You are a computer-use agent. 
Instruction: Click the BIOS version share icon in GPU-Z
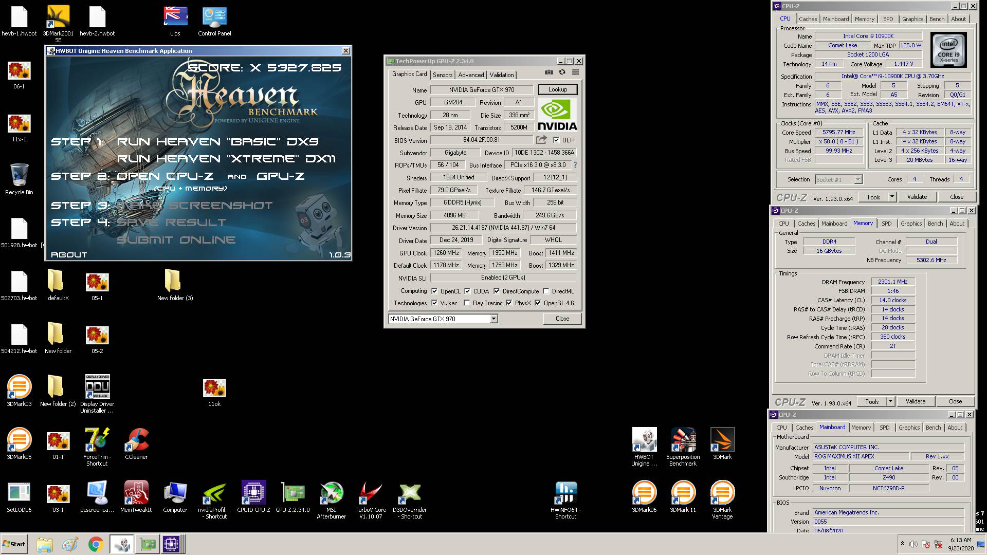click(541, 140)
